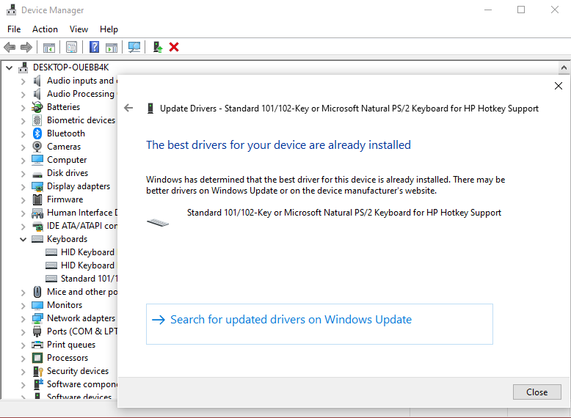Viewport: 571px width, 418px height.
Task: Click the Processors category icon
Action: coord(37,358)
